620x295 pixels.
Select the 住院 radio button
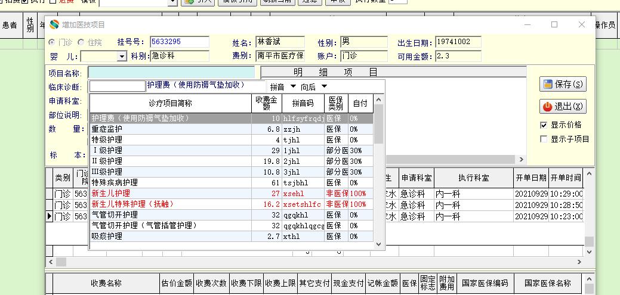81,42
